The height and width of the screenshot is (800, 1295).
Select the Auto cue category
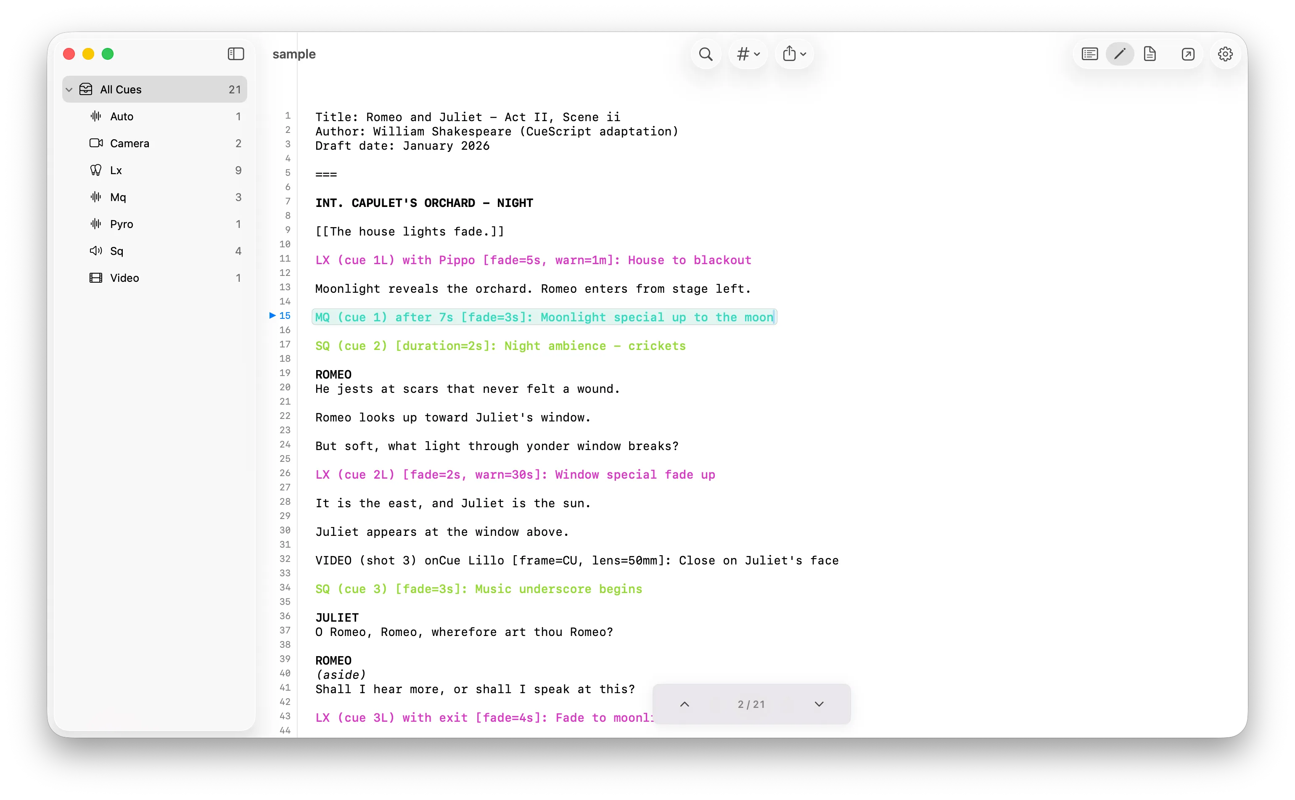click(154, 117)
